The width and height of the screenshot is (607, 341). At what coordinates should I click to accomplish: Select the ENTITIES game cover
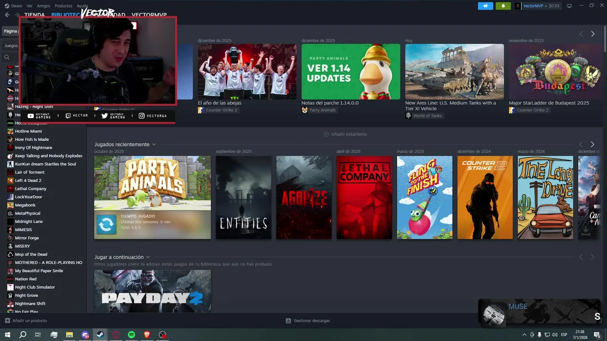tap(243, 197)
